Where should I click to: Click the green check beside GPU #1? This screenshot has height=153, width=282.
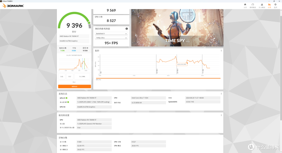click(67, 98)
